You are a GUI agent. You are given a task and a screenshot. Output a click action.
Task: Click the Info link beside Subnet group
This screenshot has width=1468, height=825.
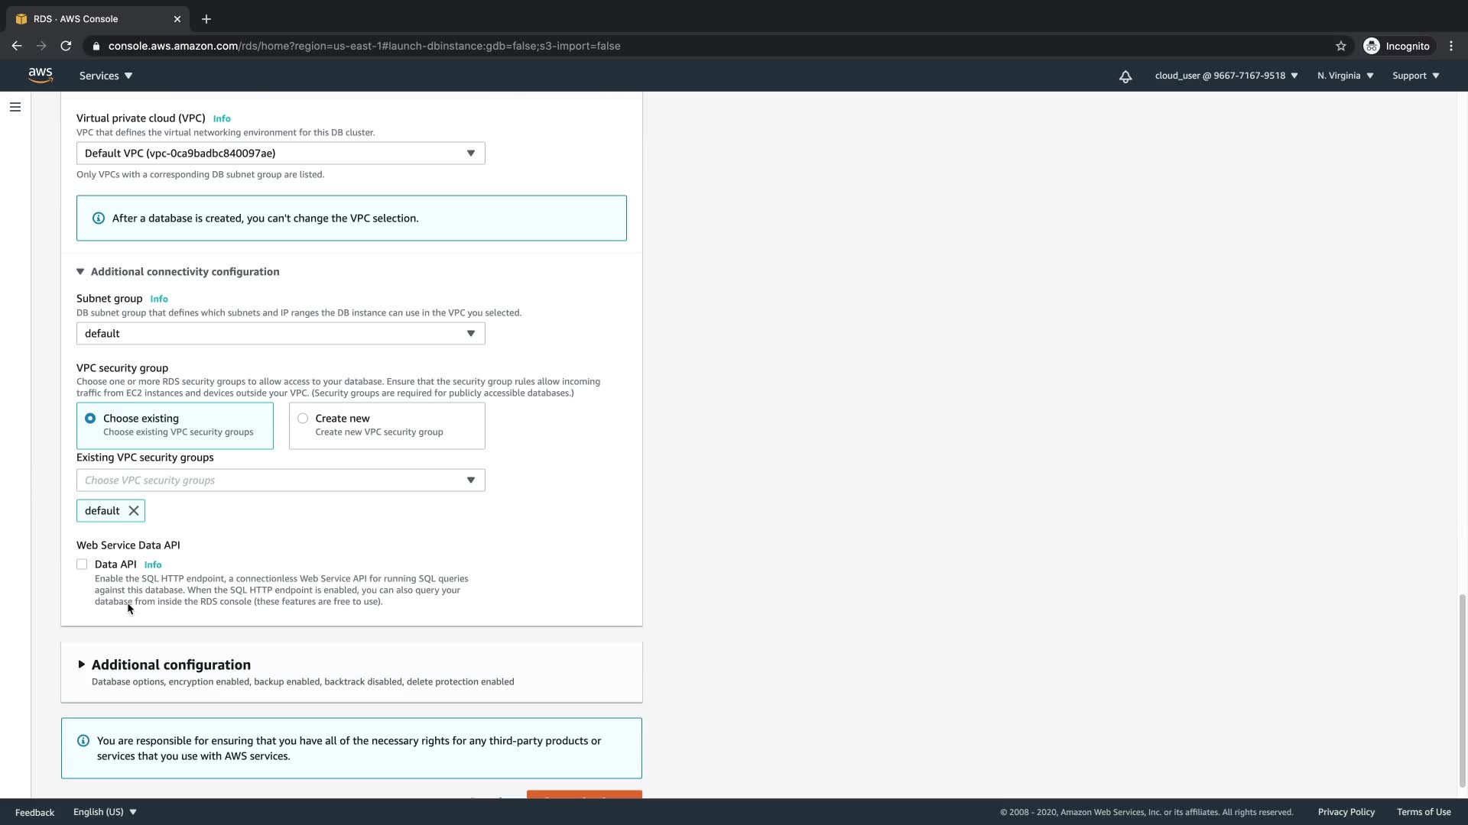159,299
